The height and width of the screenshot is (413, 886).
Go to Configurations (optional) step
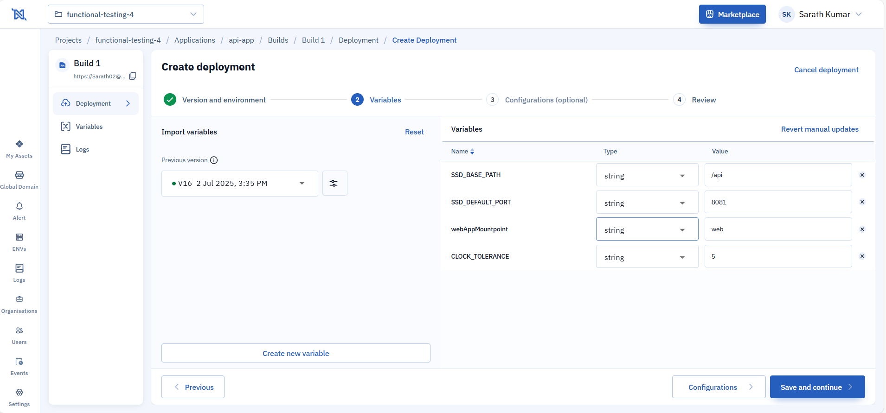537,100
